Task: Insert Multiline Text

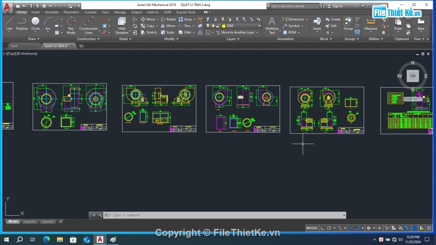Action: pyautogui.click(x=272, y=26)
